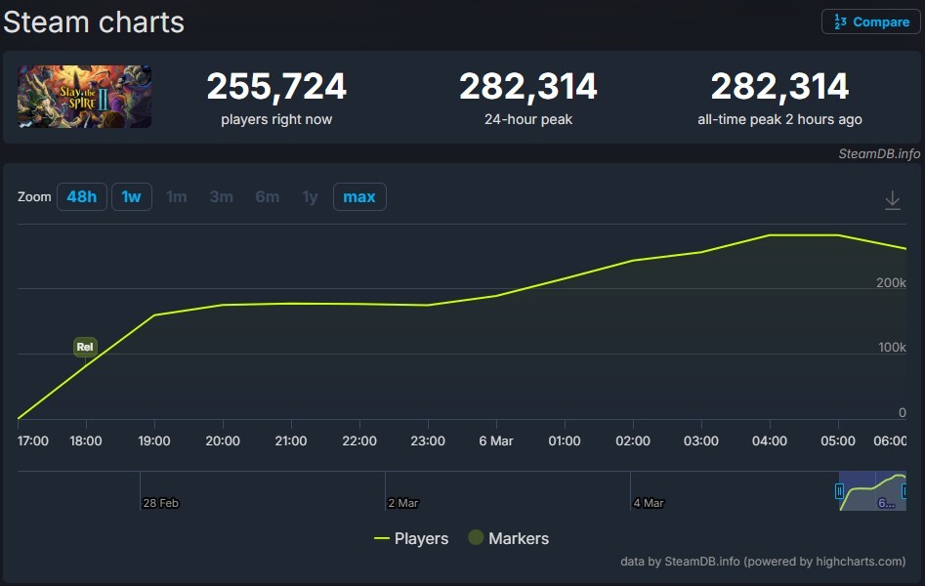This screenshot has width=925, height=586.
Task: Click the yellow Players line legend symbol
Action: click(x=381, y=538)
